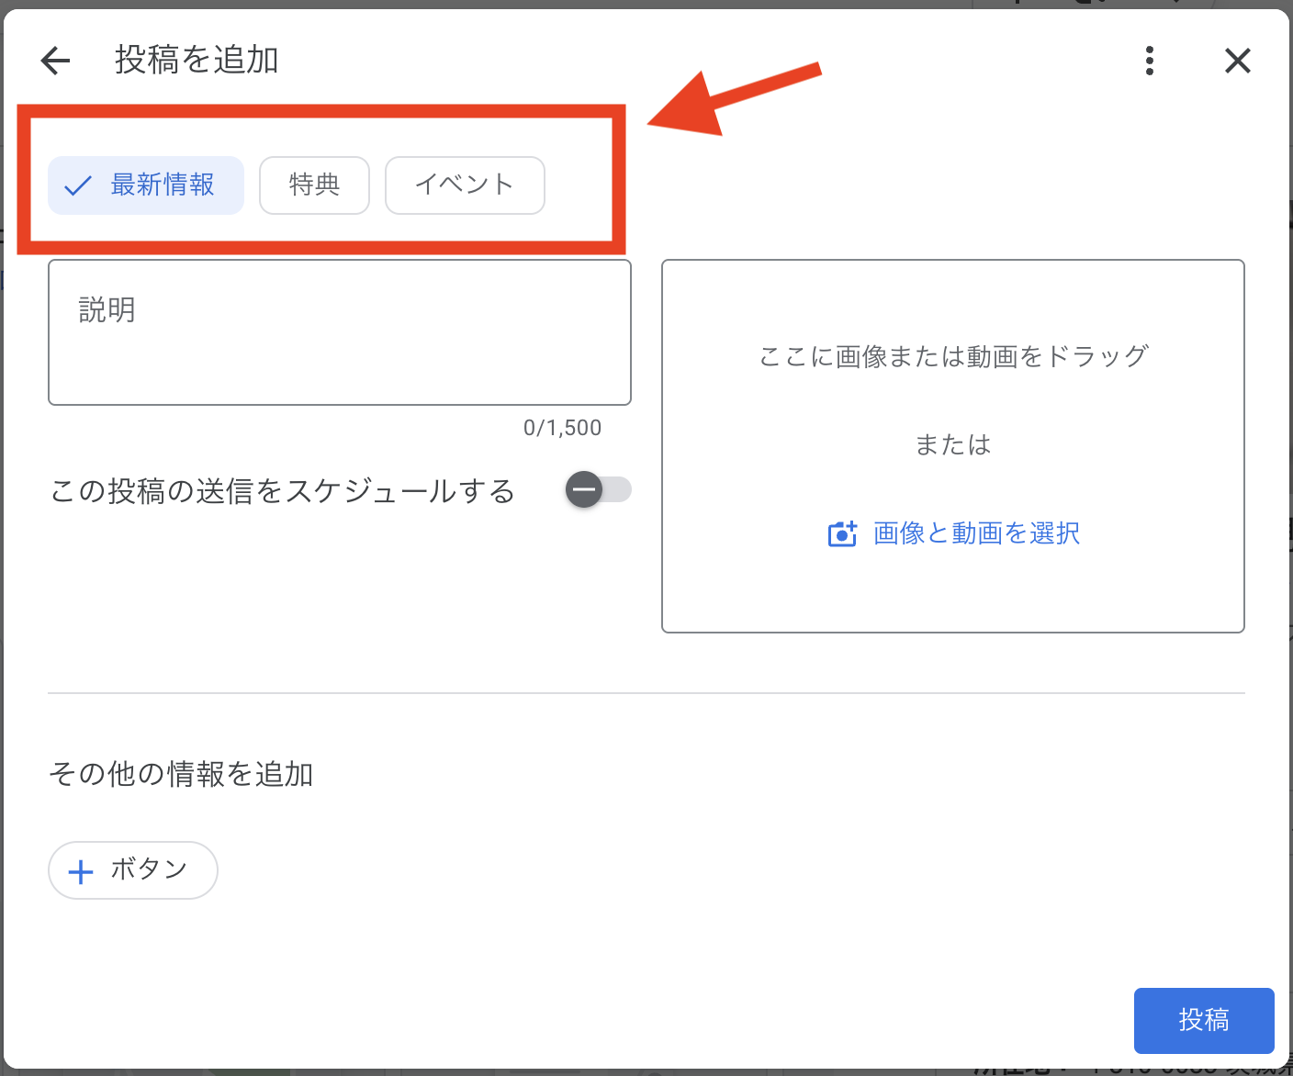Switch to the 特典 post type
This screenshot has height=1076, width=1293.
(314, 185)
